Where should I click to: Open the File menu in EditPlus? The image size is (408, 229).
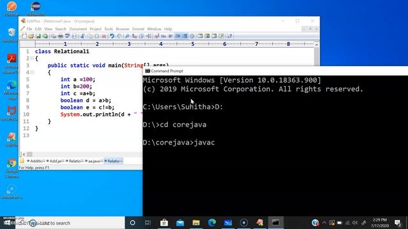pyautogui.click(x=29, y=29)
